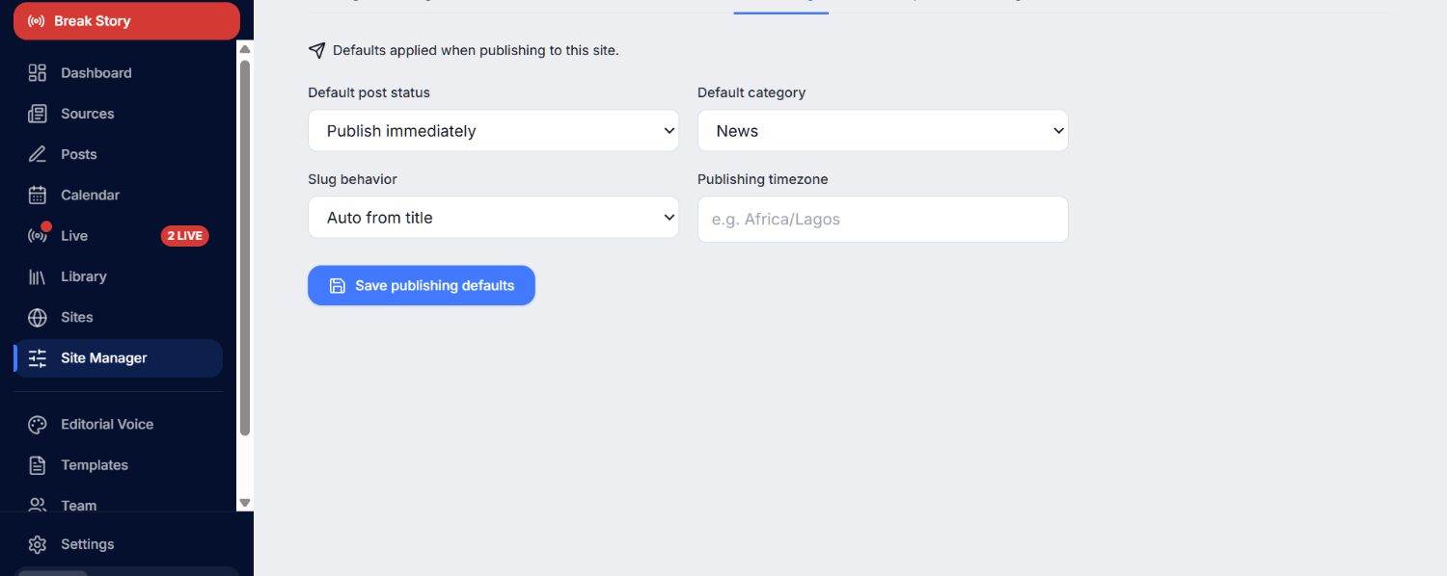This screenshot has height=576, width=1447.
Task: Open the Default post status dropdown
Action: tap(493, 130)
